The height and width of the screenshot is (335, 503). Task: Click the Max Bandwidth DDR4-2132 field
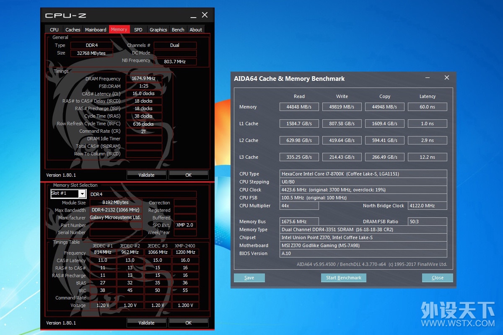[x=116, y=210]
